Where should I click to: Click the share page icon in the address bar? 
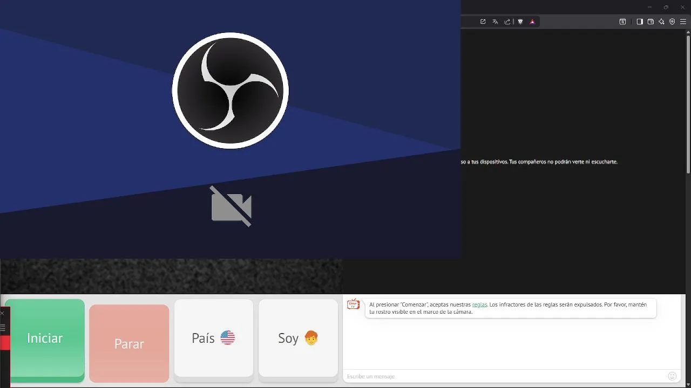(x=507, y=22)
